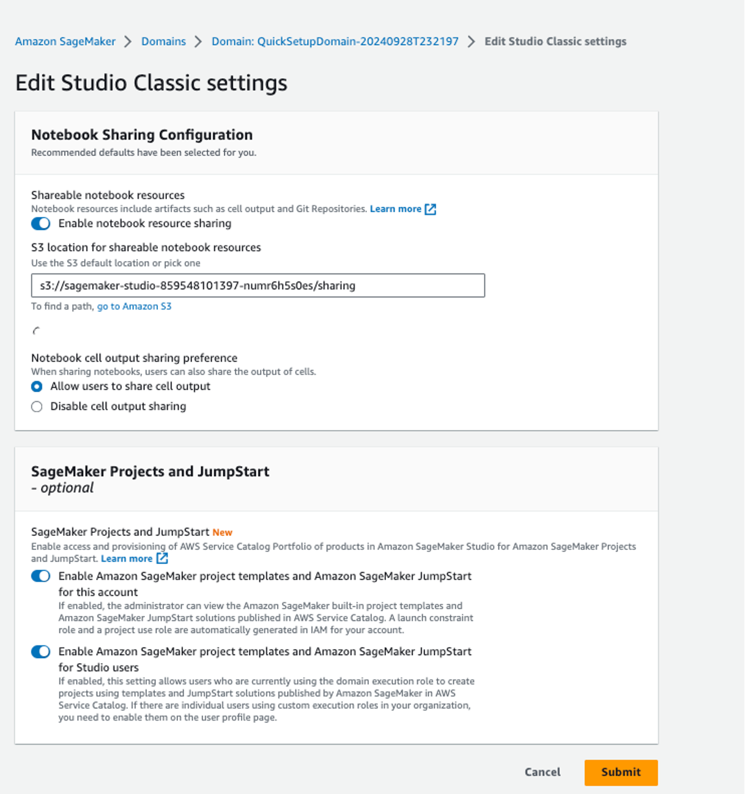This screenshot has width=745, height=794.
Task: Click the chevron between Domains and the domain name
Action: (197, 41)
